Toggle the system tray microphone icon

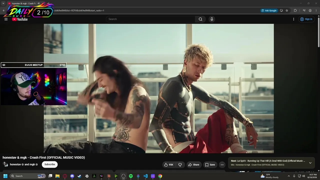(294, 176)
